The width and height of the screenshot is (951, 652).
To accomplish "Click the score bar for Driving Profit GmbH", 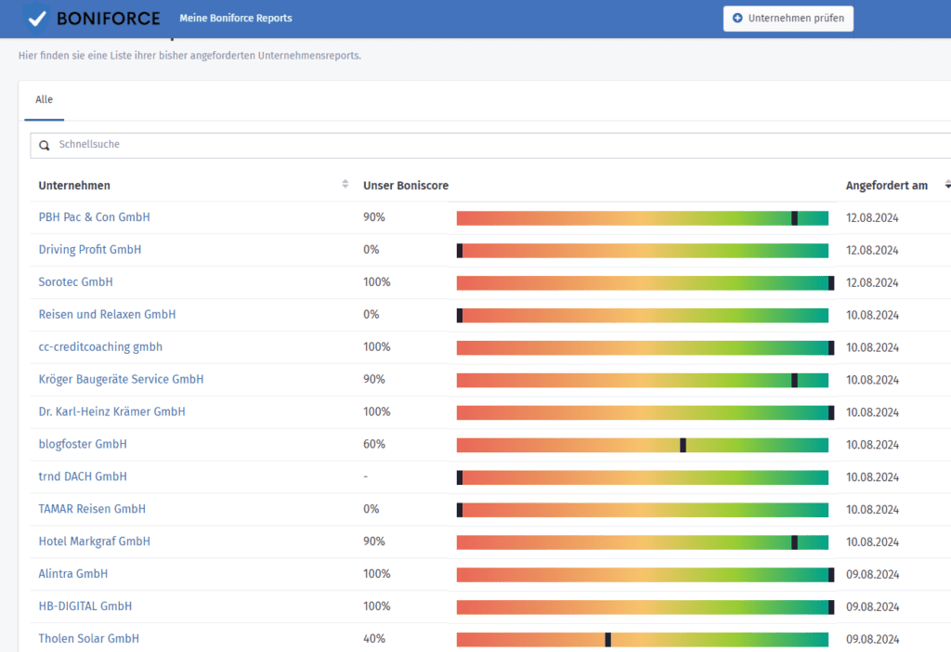I will click(x=643, y=251).
